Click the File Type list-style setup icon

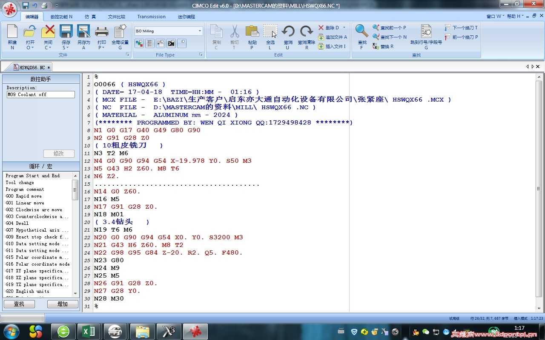coord(149,43)
